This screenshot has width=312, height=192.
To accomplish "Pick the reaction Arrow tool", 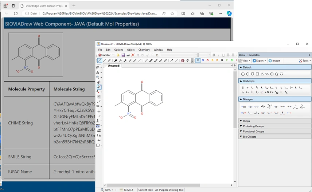I will coord(99,116).
